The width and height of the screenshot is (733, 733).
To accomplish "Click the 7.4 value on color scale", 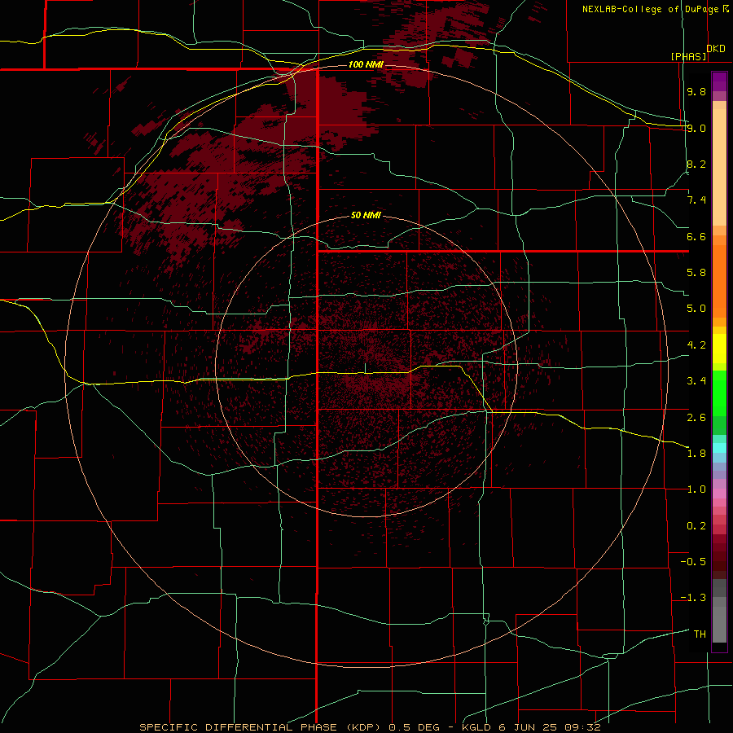I will coord(696,200).
